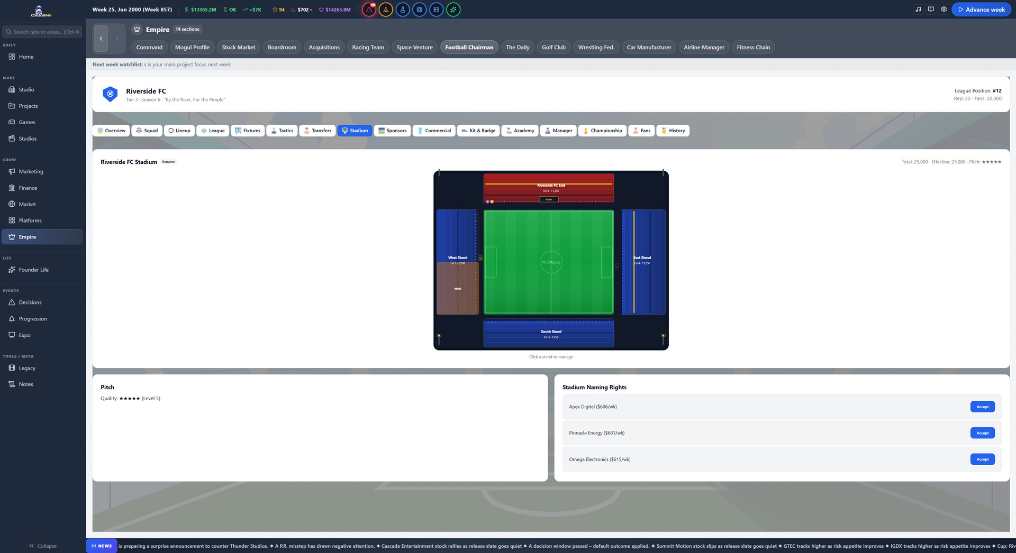Screen dimensions: 1016x553
Task: Open the Fitness Chain section
Action: pyautogui.click(x=754, y=47)
